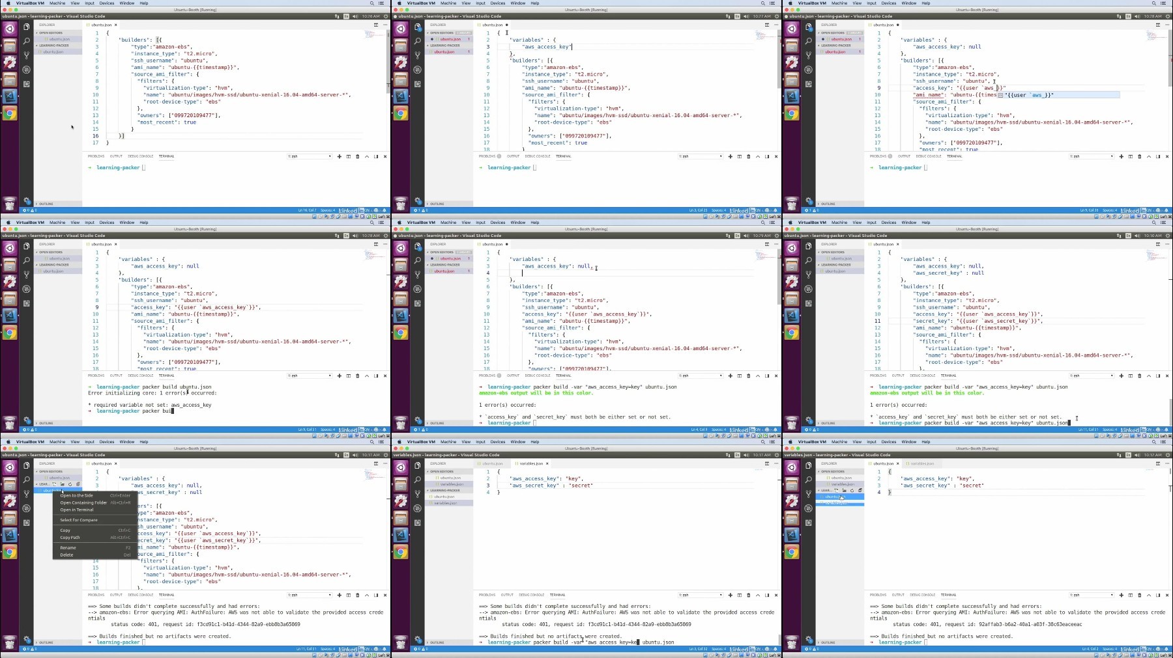Open Extensions view in the 10:30 AM frame
Image resolution: width=1173 pixels, height=658 pixels.
tap(809, 303)
